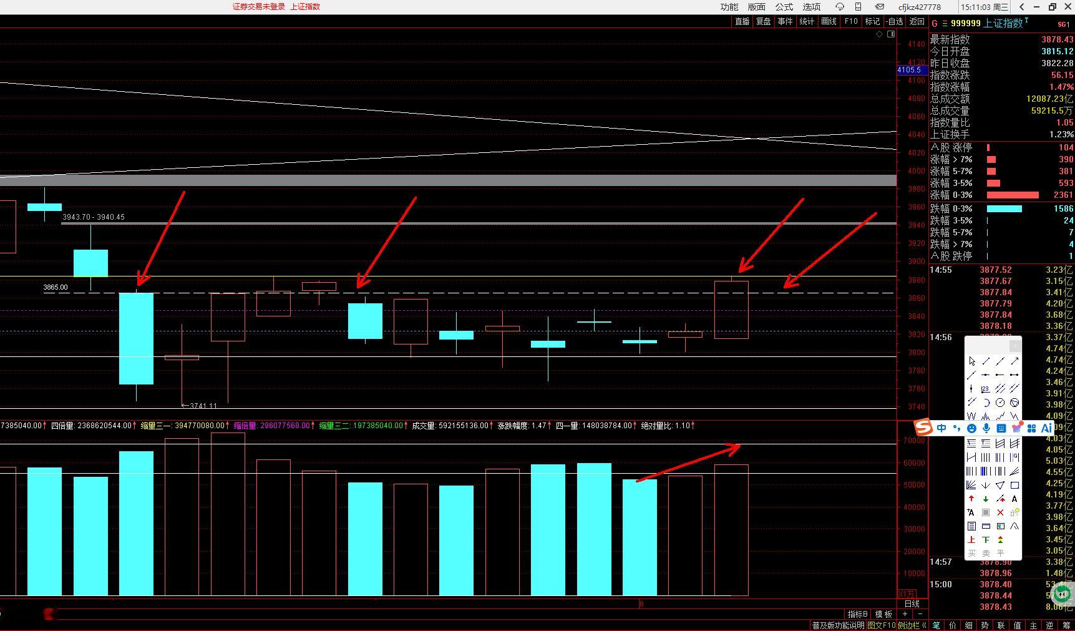Click the 统计 toolbar button
Viewport: 1075px width, 631px height.
(x=807, y=21)
